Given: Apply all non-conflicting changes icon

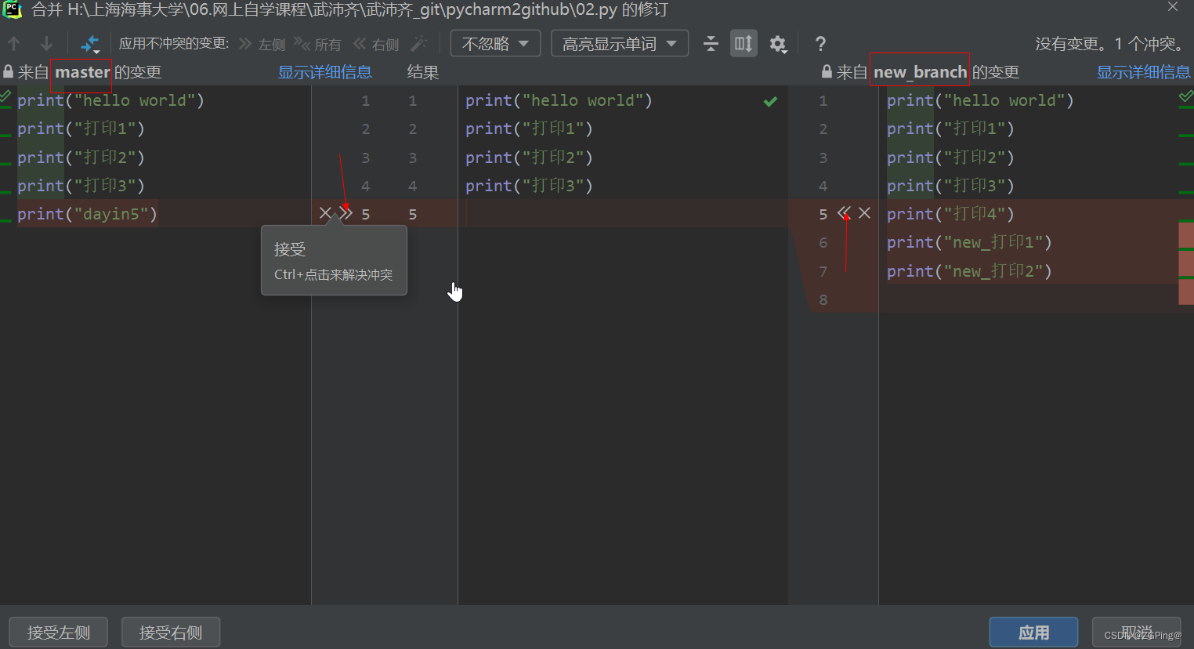Looking at the screenshot, I should click(91, 44).
